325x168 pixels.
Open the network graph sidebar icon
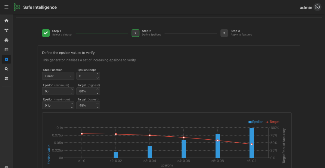point(6,30)
